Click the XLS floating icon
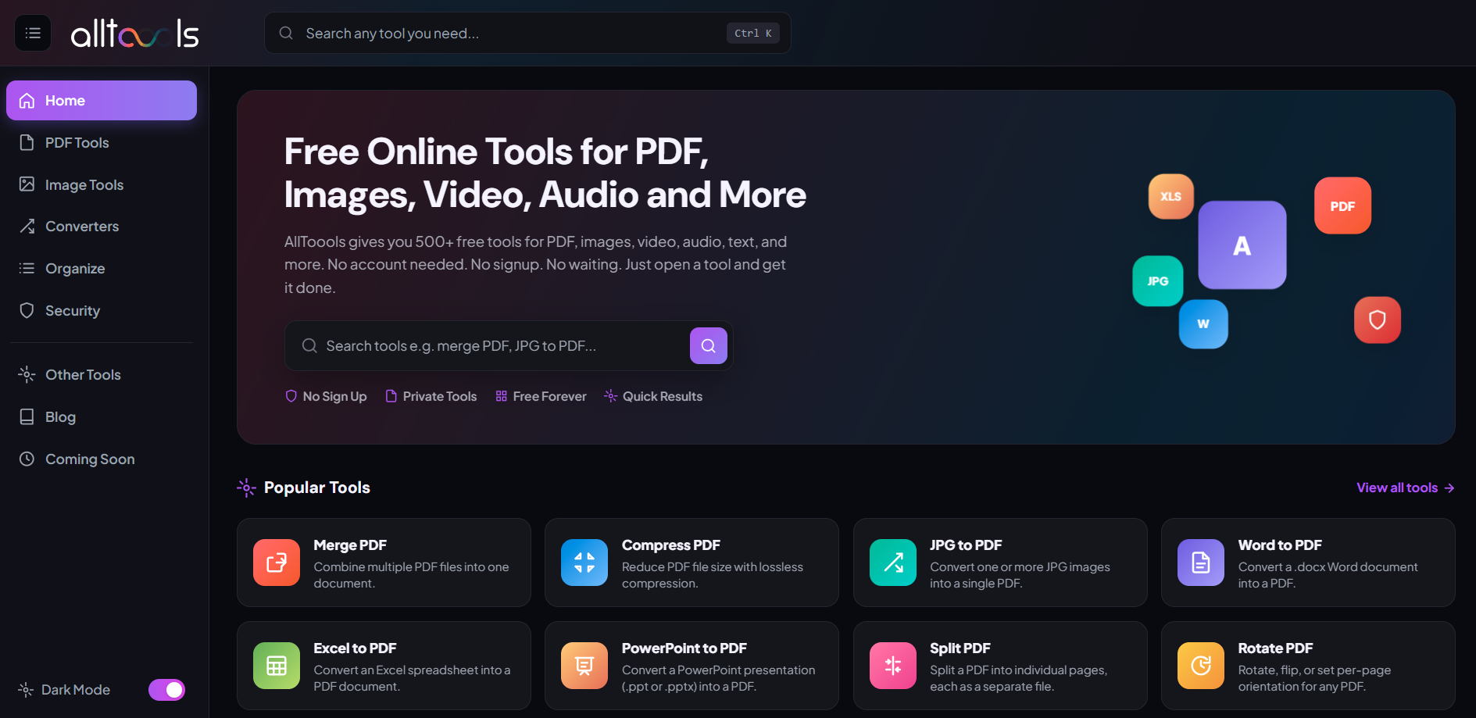The height and width of the screenshot is (718, 1476). [x=1170, y=197]
